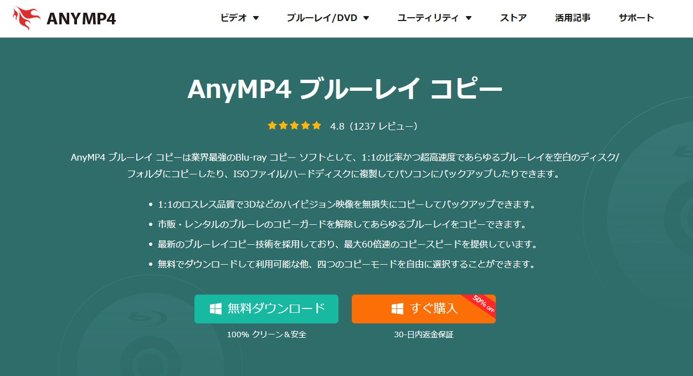Expand the ブルーレイ/DVD menu
The image size is (693, 376).
point(328,18)
